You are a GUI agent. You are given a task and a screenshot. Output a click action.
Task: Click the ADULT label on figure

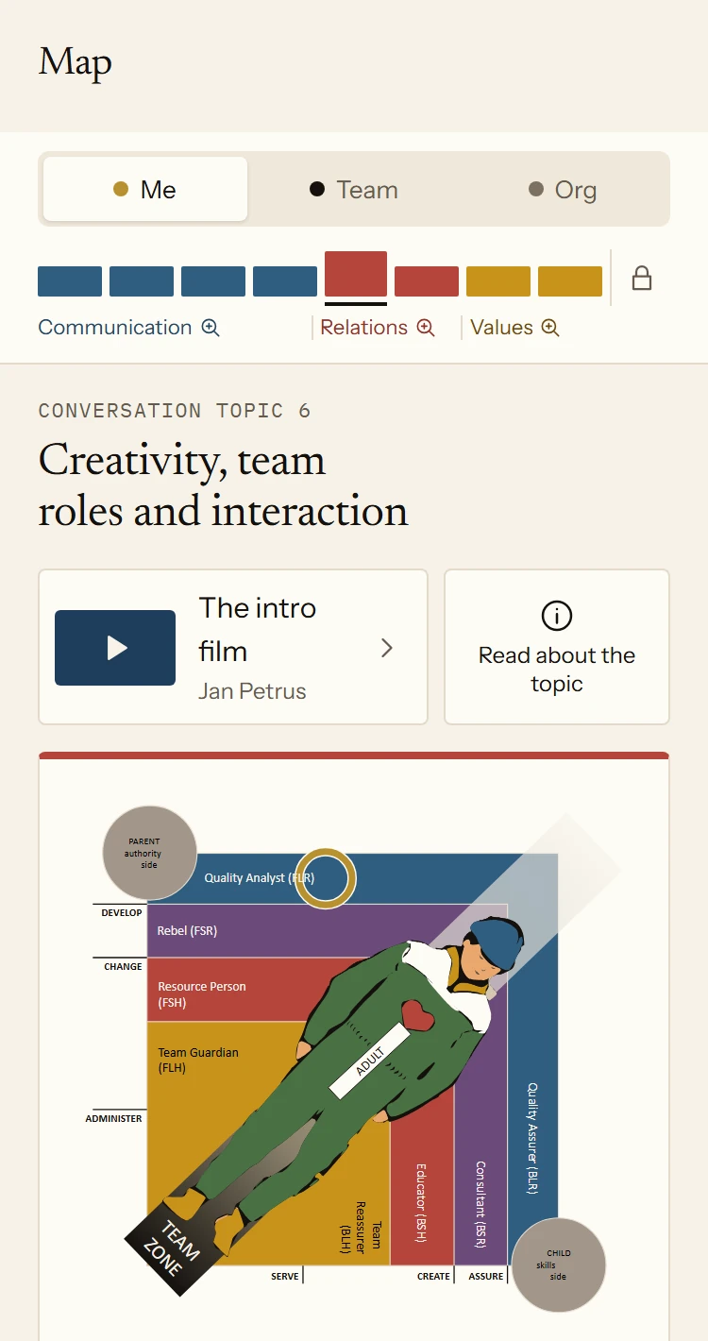click(x=369, y=1062)
